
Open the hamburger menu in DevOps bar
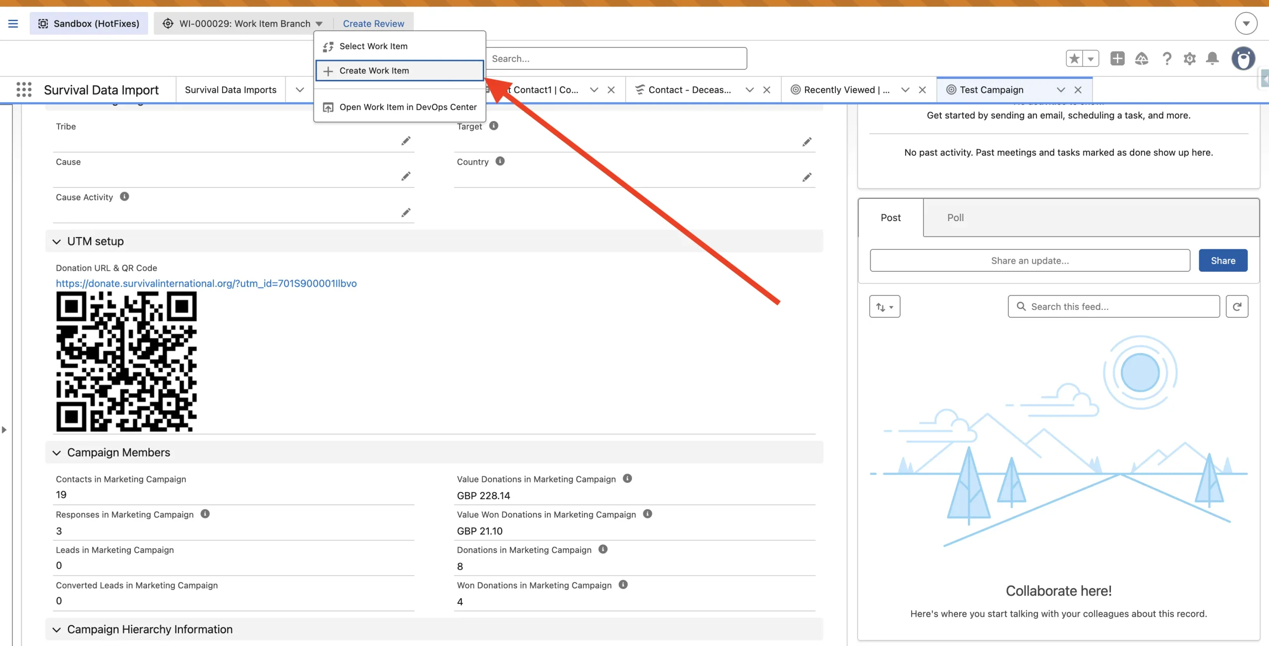[13, 23]
